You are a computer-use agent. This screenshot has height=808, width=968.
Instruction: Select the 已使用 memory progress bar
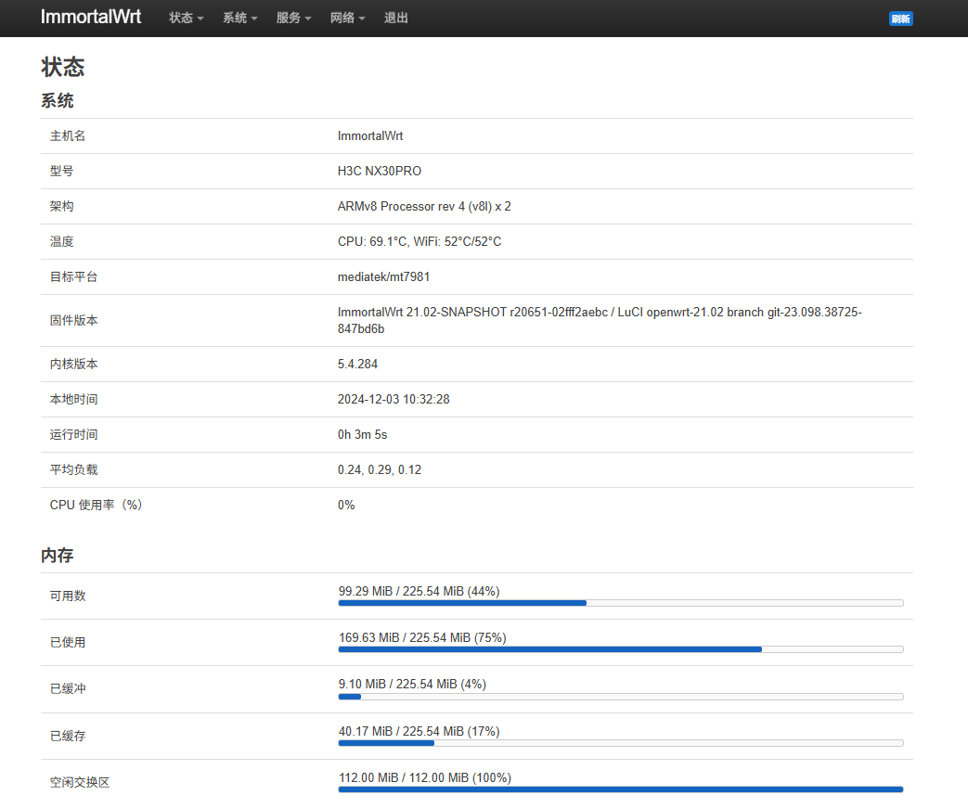pyautogui.click(x=621, y=649)
